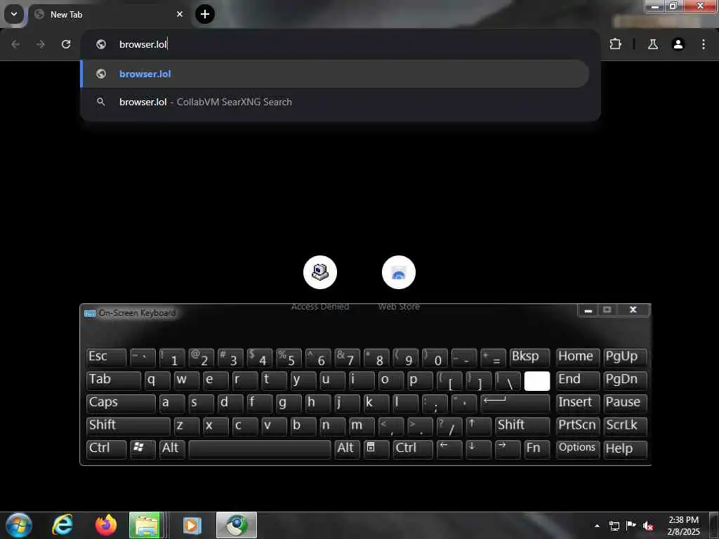719x539 pixels.
Task: Open Windows Explorer from the taskbar
Action: point(147,525)
